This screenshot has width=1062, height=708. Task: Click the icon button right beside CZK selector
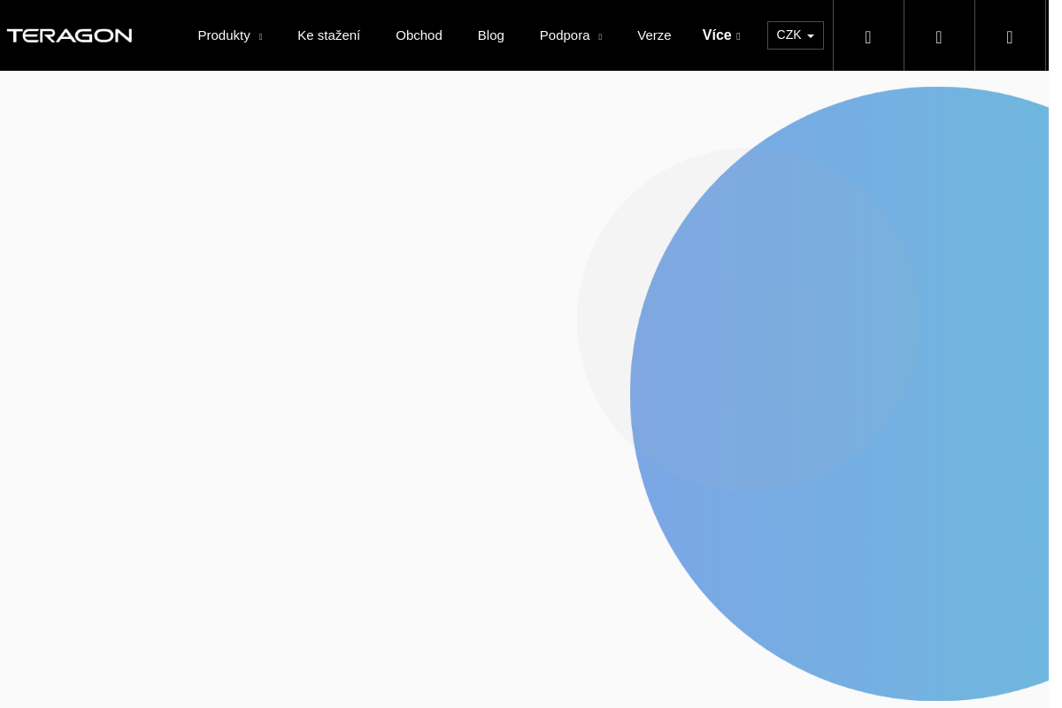(x=868, y=36)
